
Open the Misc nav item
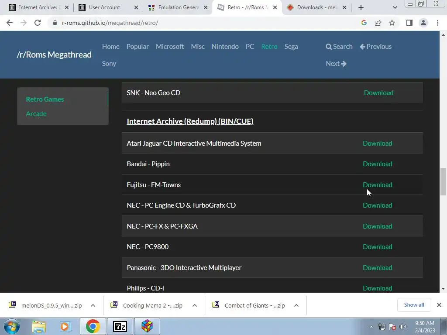pyautogui.click(x=198, y=46)
